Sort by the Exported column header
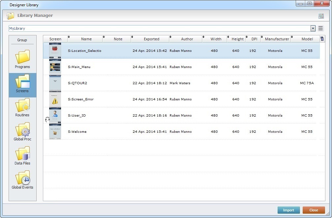The height and width of the screenshot is (218, 332). (x=151, y=39)
